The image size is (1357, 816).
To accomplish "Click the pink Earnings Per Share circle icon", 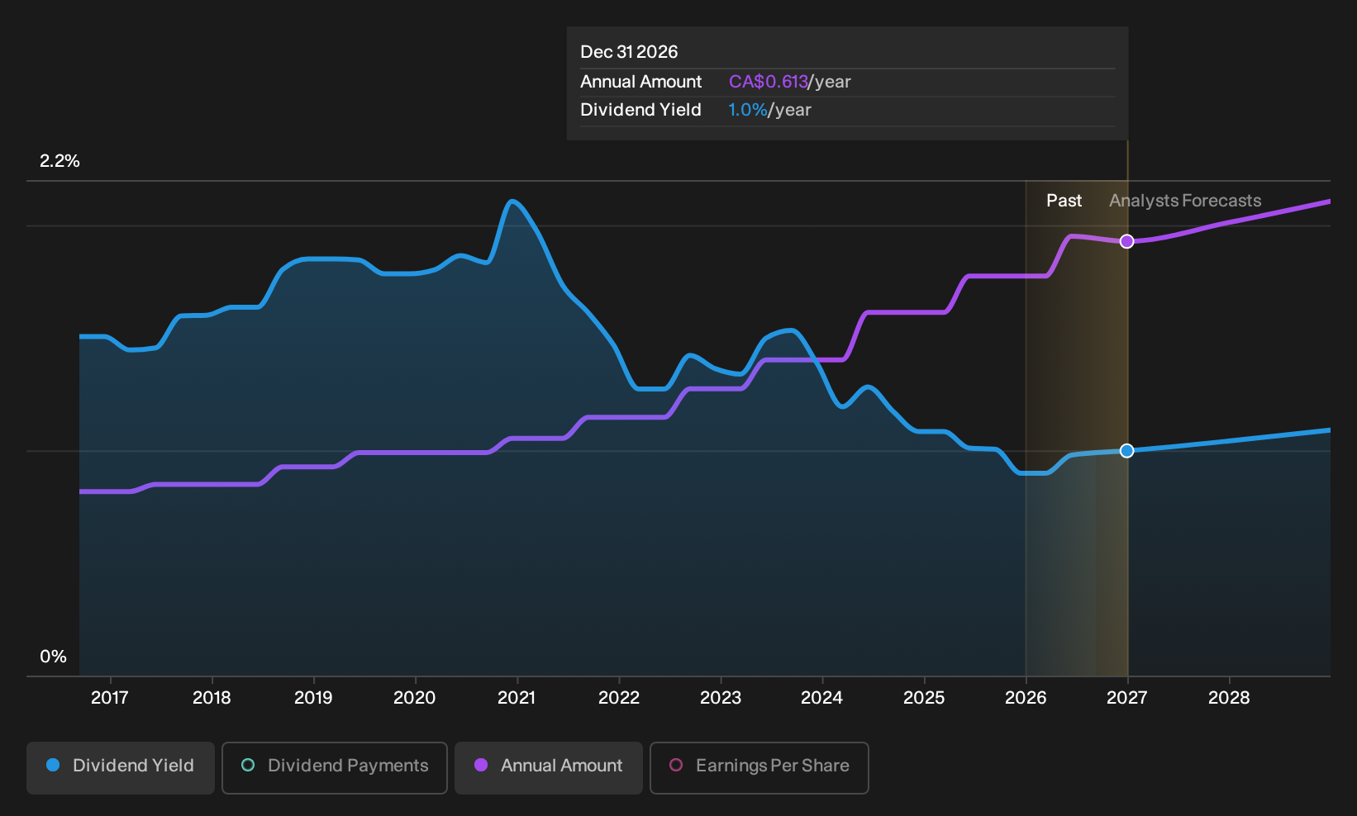I will [676, 765].
